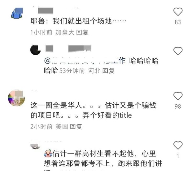This screenshot has width=191, height=171.
Task: Tap the 83 like count
Action: click(178, 22)
